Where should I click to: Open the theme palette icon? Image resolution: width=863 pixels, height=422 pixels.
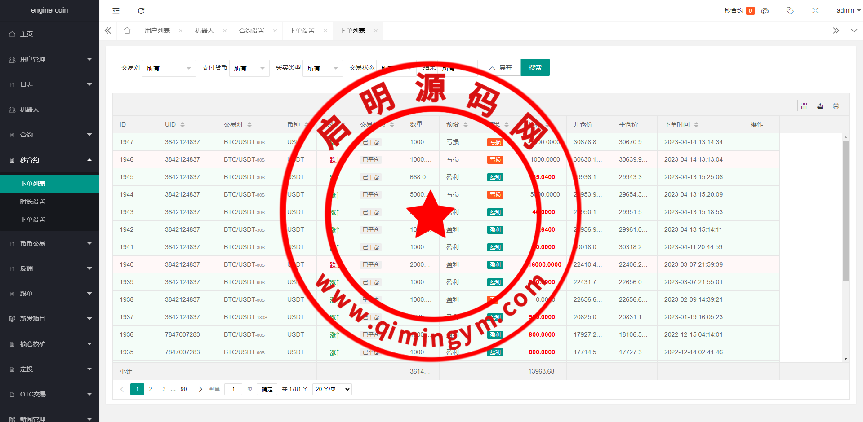pos(765,11)
